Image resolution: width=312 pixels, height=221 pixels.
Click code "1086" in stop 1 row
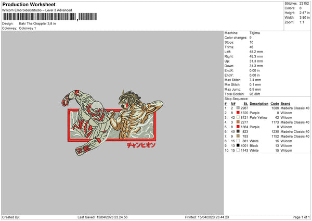275,108
